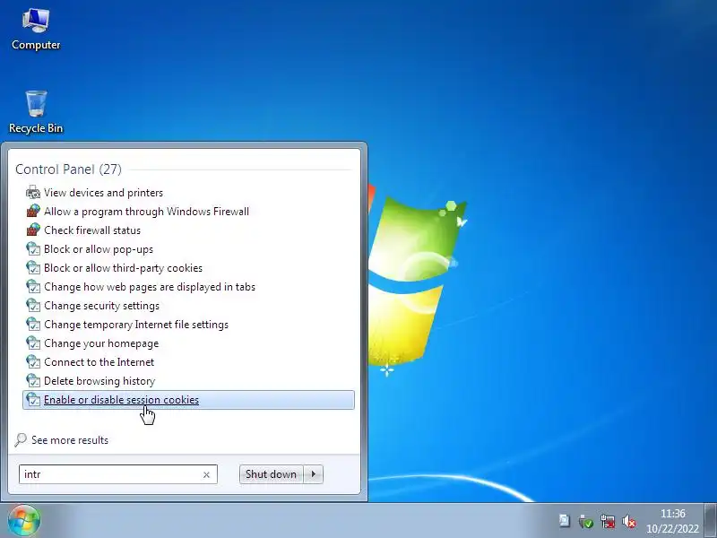Image resolution: width=717 pixels, height=538 pixels.
Task: Click the taskbar clock showing 11:36
Action: click(x=672, y=521)
